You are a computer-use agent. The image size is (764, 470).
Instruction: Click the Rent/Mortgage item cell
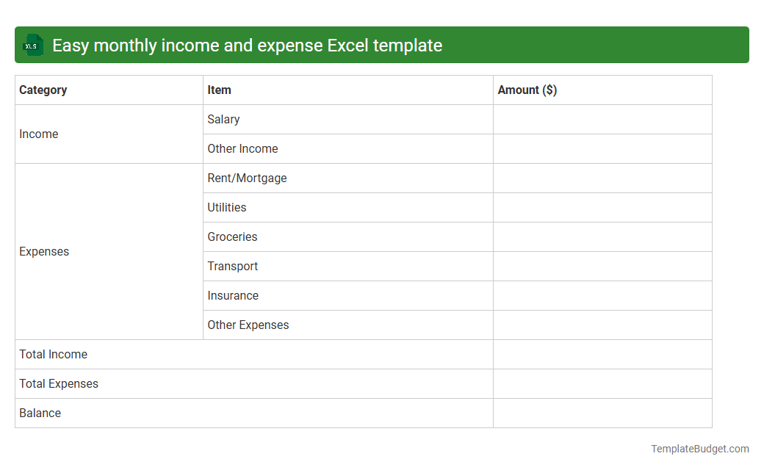coord(247,178)
